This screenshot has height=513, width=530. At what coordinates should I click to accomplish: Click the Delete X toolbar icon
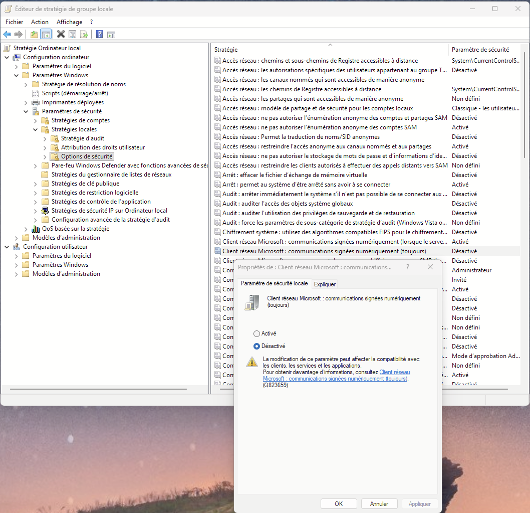tap(61, 34)
